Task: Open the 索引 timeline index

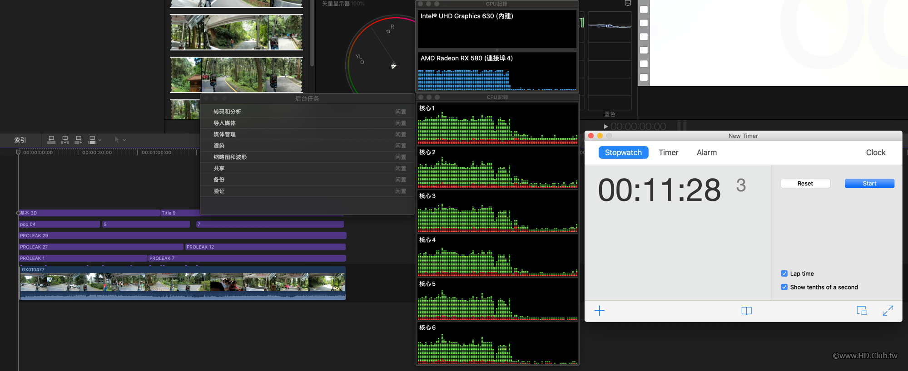Action: point(20,140)
